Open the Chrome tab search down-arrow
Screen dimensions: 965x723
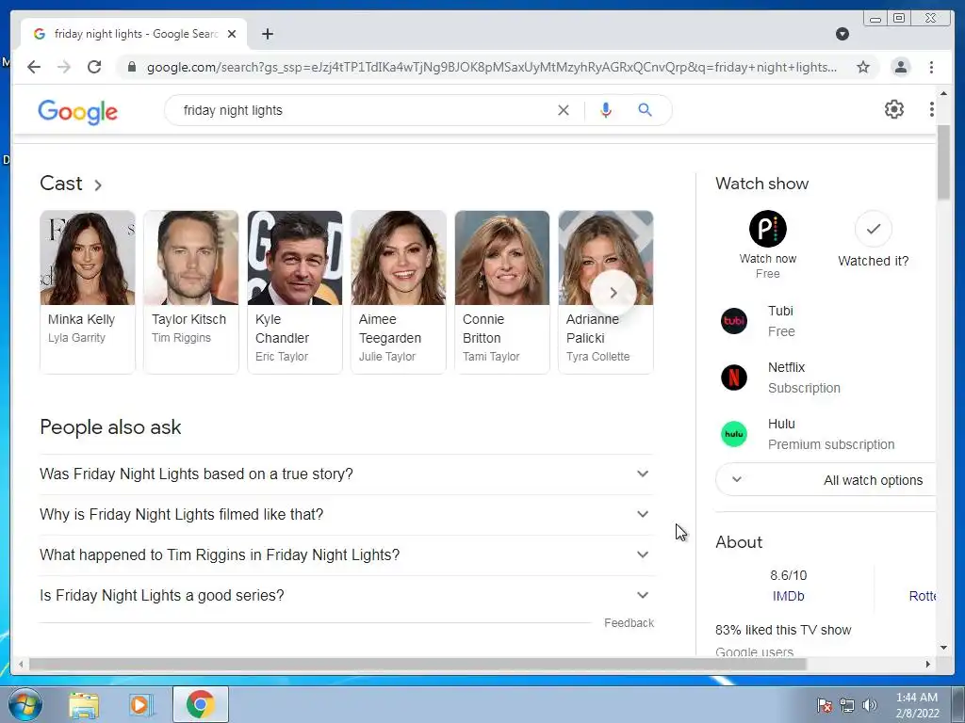pos(842,34)
